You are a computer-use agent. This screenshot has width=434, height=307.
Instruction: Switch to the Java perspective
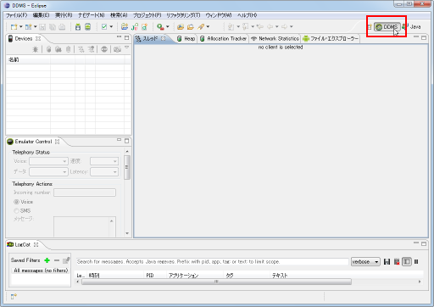(x=411, y=27)
